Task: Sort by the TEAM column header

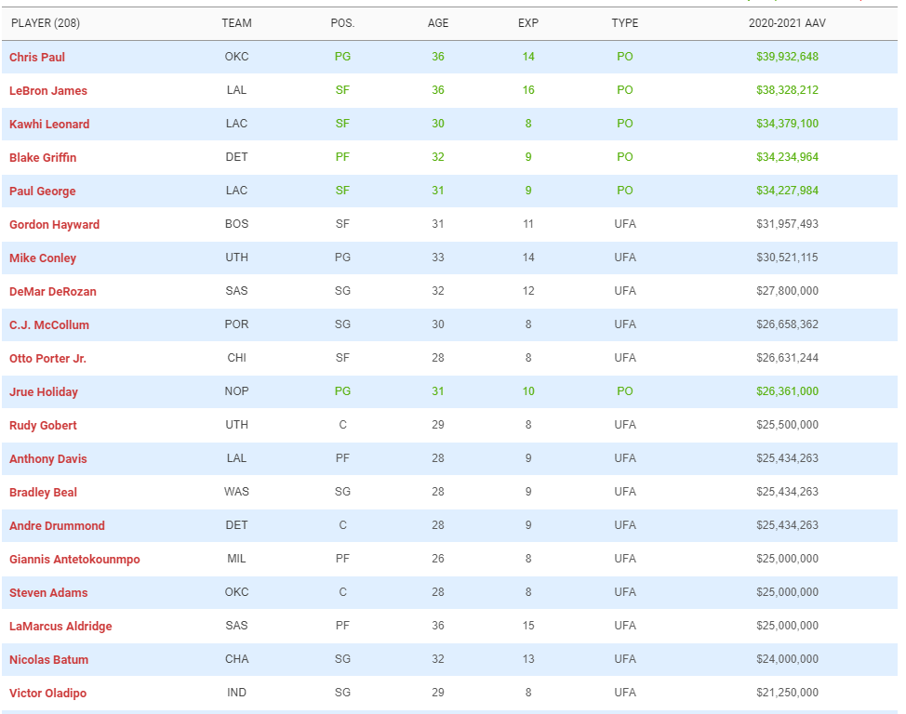Action: 236,23
